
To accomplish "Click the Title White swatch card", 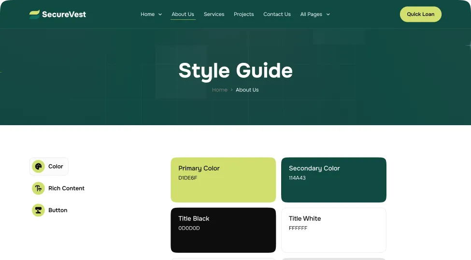I will pos(334,230).
